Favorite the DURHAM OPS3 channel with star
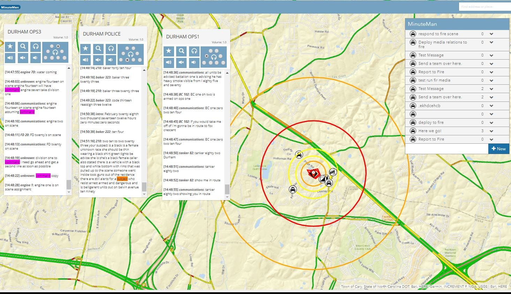The width and height of the screenshot is (511, 294). (10, 46)
